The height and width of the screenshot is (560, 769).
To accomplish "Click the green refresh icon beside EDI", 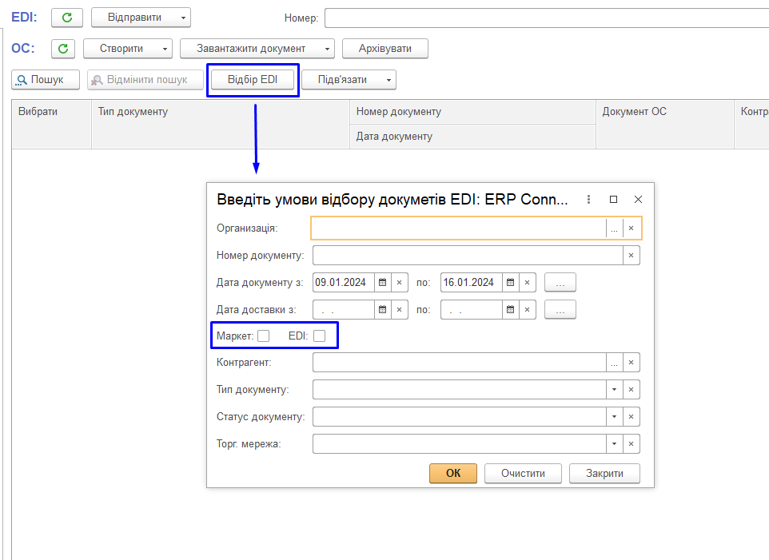I will [67, 18].
